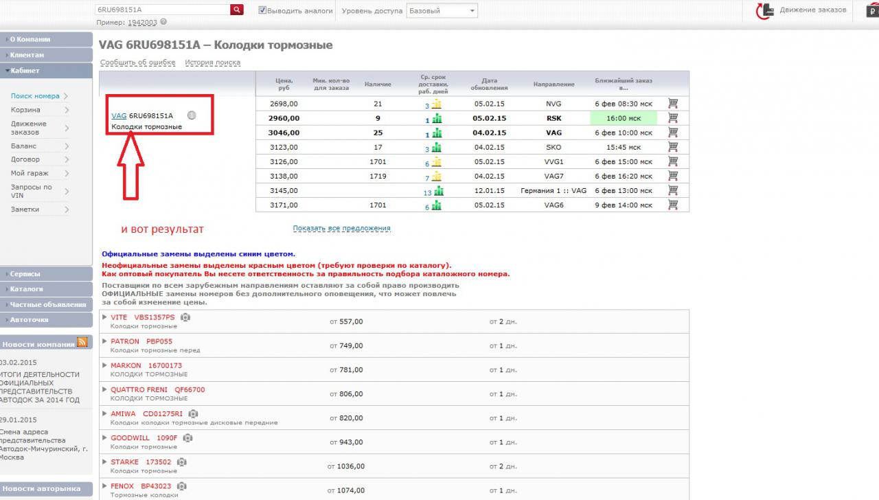Expand the QUATTRO FRENI QF66700 row
The image size is (879, 500).
[x=105, y=389]
